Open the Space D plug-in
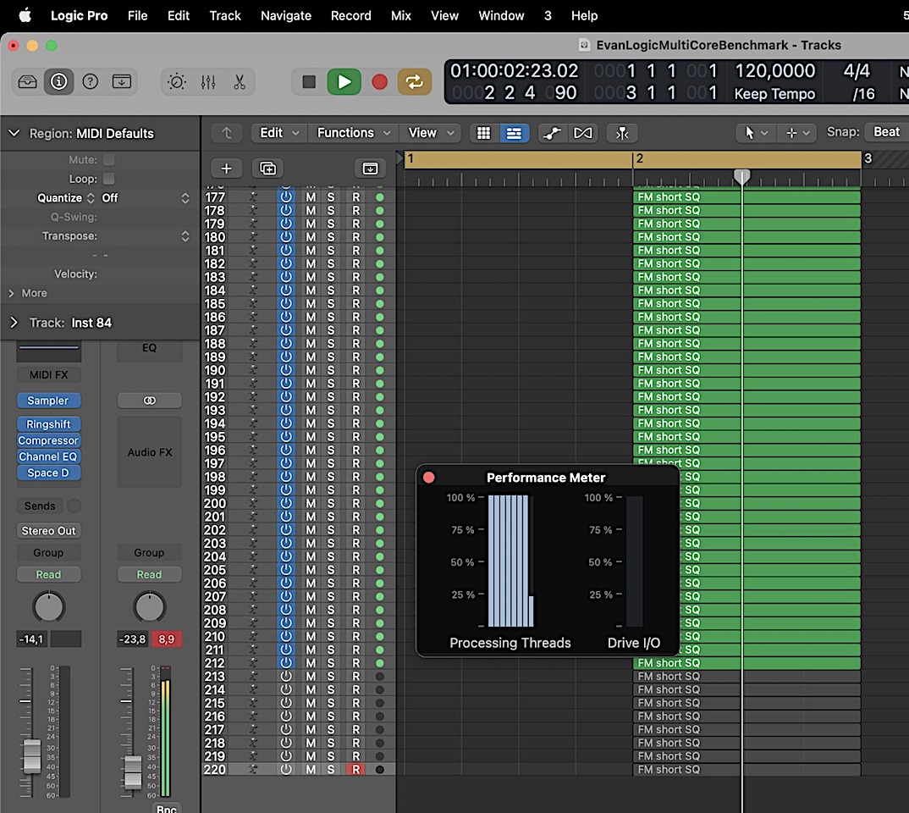Image resolution: width=909 pixels, height=813 pixels. (49, 473)
